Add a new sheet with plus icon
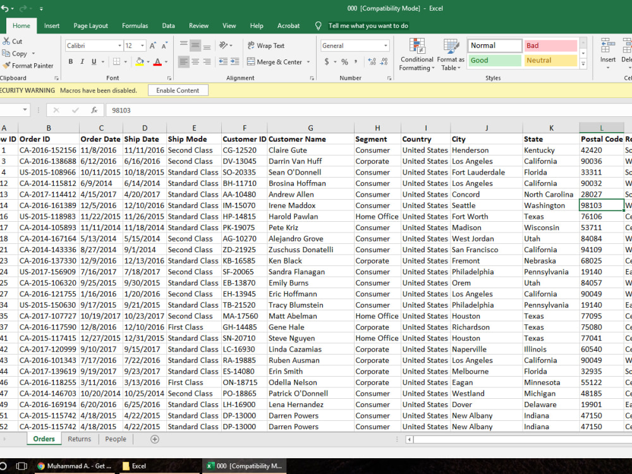The height and width of the screenshot is (474, 632). coord(155,439)
